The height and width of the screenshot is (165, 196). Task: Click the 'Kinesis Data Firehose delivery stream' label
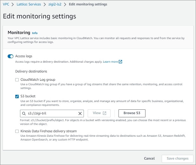coord(49,131)
